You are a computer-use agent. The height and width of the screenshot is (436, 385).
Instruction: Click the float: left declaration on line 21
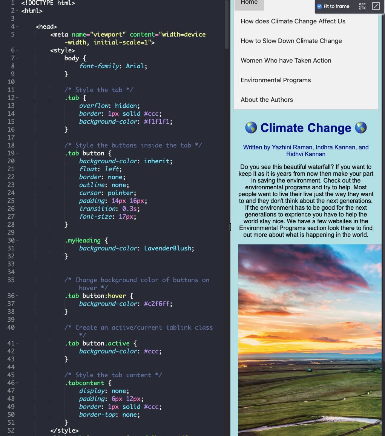101,169
